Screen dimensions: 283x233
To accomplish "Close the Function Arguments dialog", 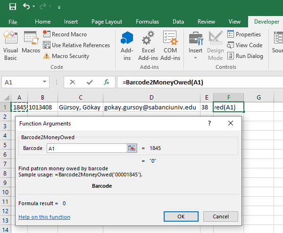I will (x=231, y=123).
